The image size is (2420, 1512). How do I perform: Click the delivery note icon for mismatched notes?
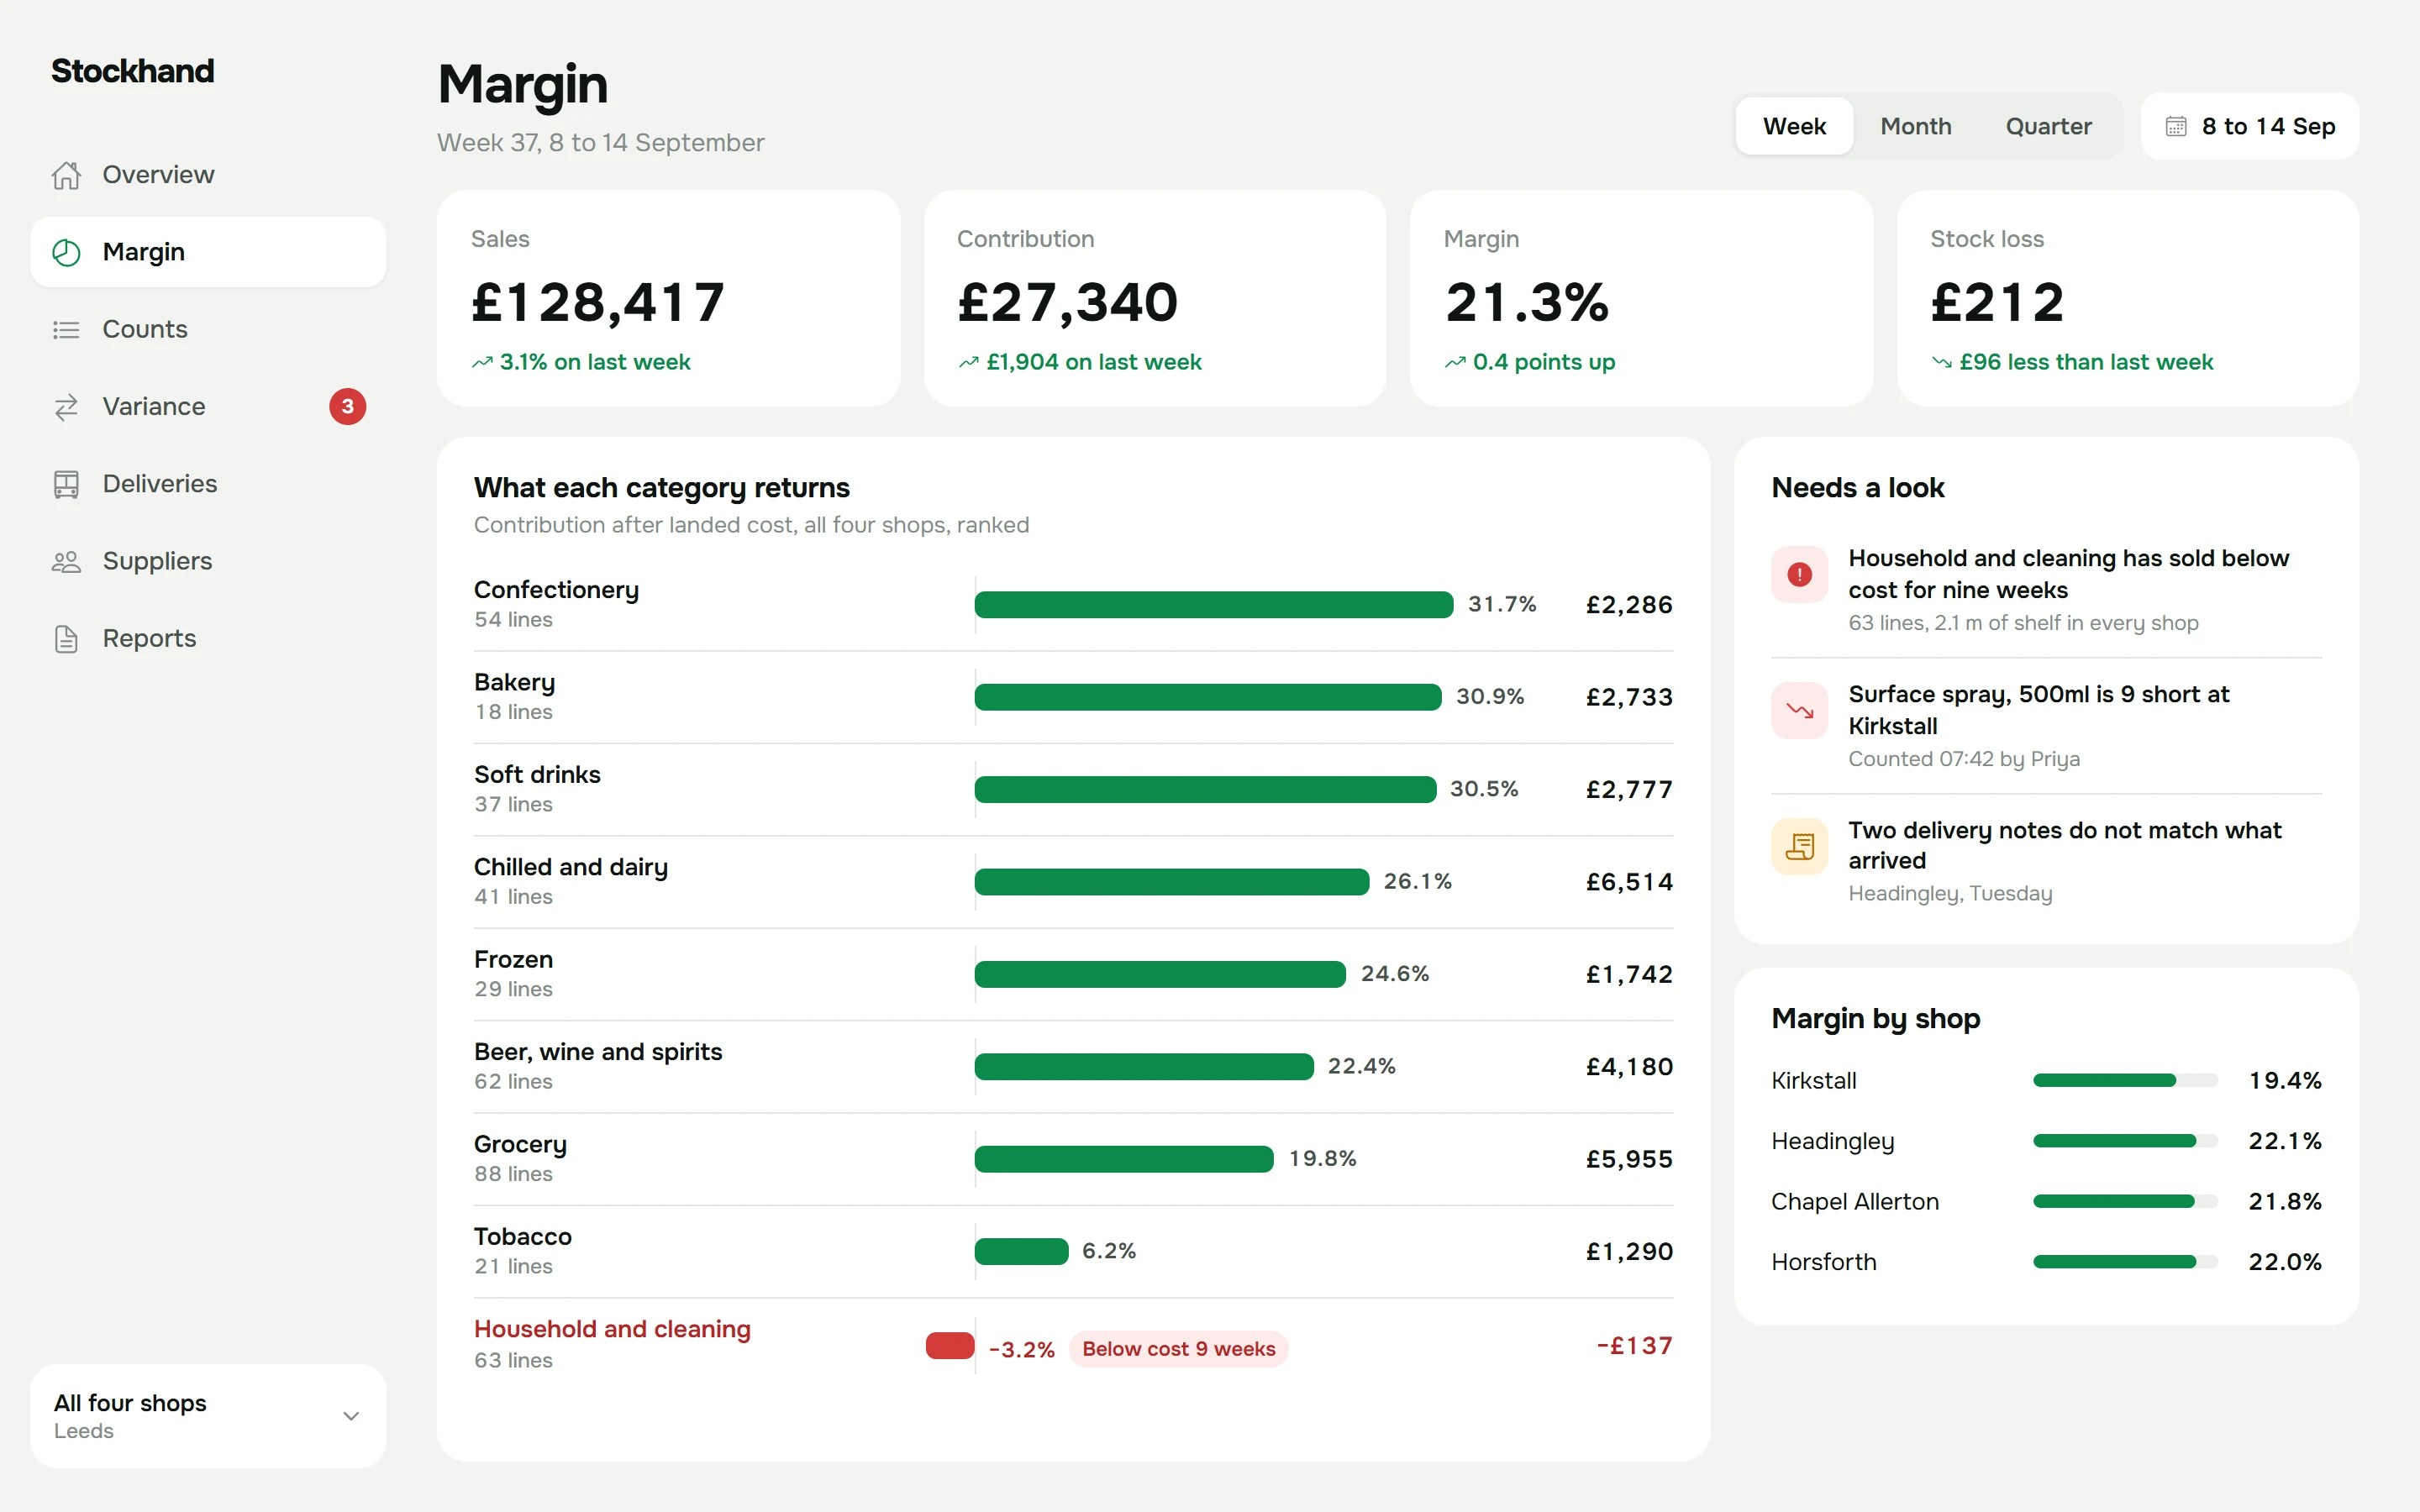[x=1799, y=846]
